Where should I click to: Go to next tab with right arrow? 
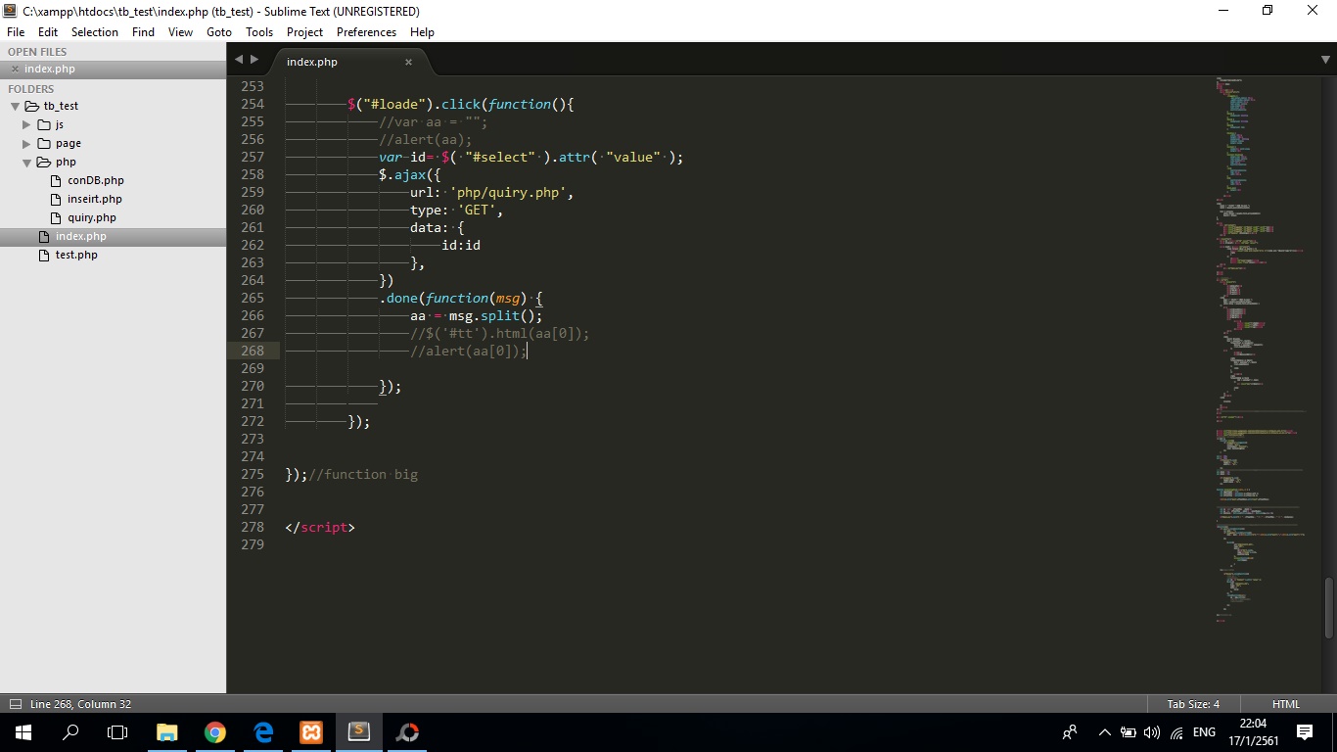click(x=254, y=60)
